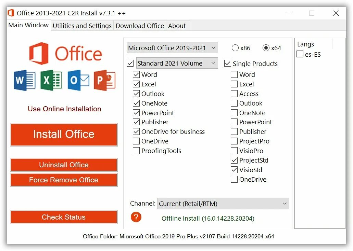Check Publisher under Single Products
The height and width of the screenshot is (251, 353).
[234, 131]
